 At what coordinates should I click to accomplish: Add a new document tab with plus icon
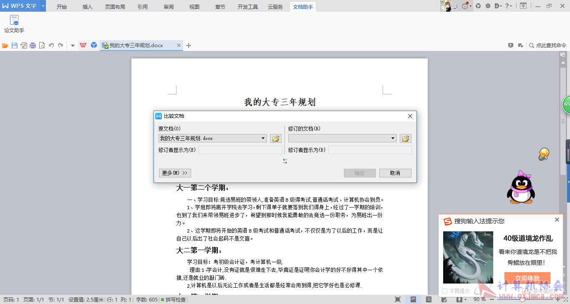click(189, 46)
